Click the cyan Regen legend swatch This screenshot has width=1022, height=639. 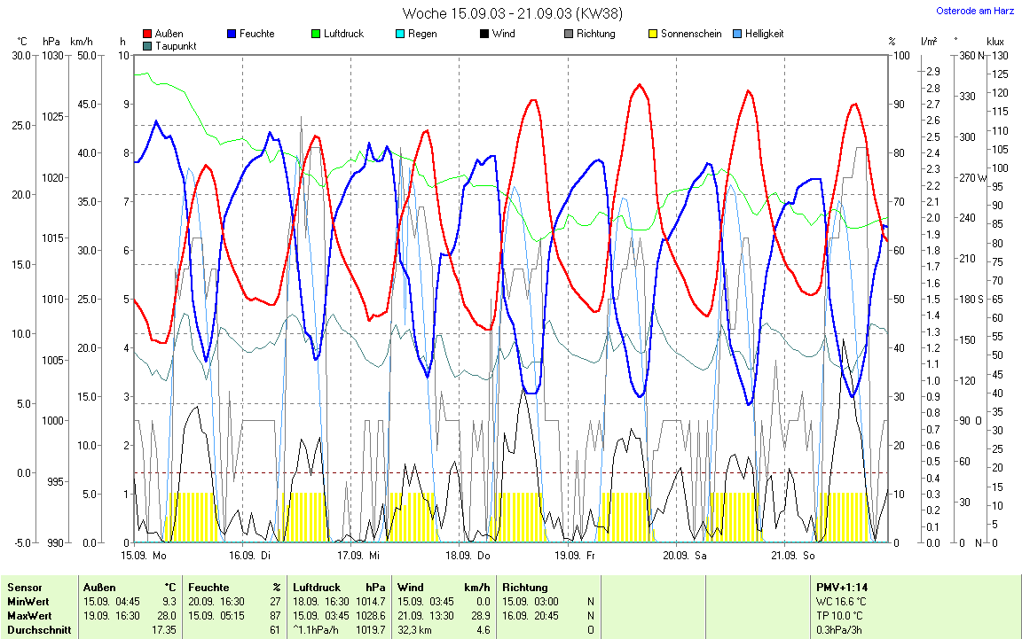click(x=400, y=34)
